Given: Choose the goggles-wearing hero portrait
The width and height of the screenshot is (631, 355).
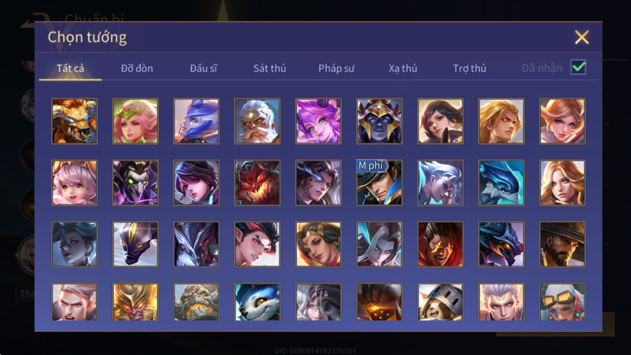Looking at the screenshot, I should [x=562, y=302].
